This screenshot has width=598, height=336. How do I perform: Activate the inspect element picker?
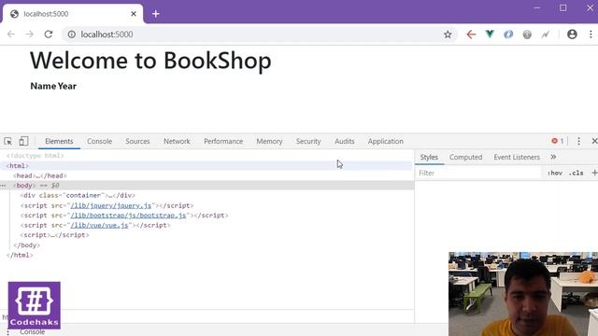click(7, 141)
